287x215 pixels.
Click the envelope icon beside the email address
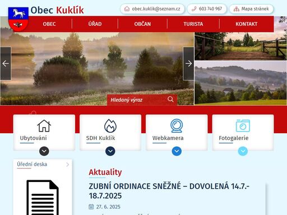127,9
